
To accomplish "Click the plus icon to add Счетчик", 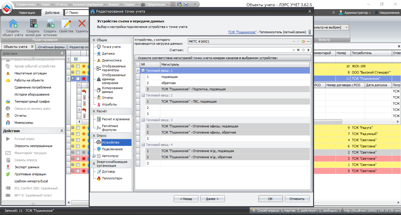I will tap(308, 50).
